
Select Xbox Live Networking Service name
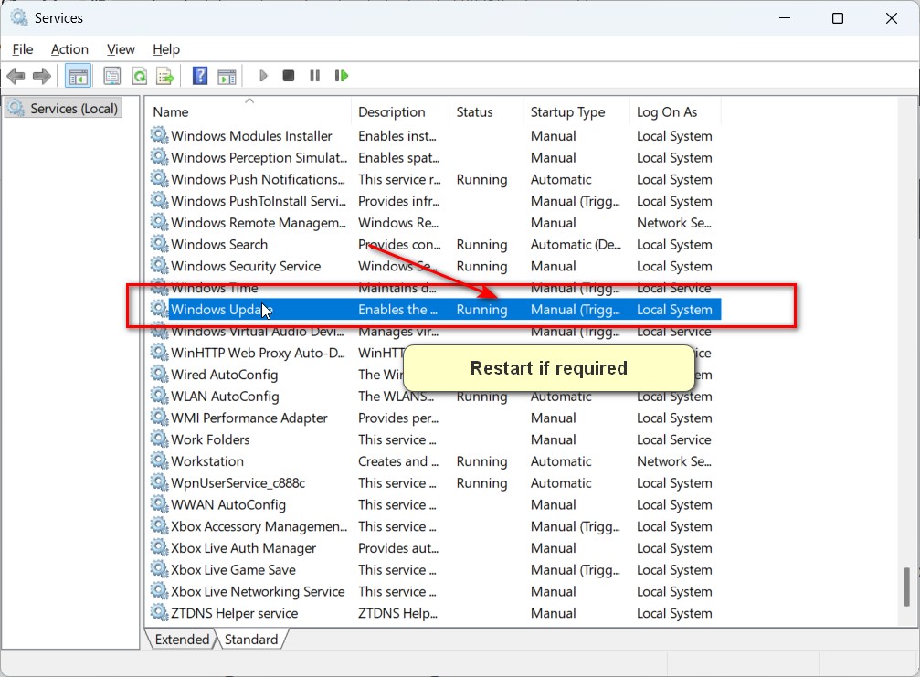pyautogui.click(x=258, y=592)
